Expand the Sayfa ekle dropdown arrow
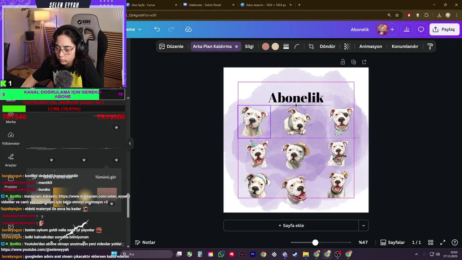The image size is (462, 260). tap(363, 225)
